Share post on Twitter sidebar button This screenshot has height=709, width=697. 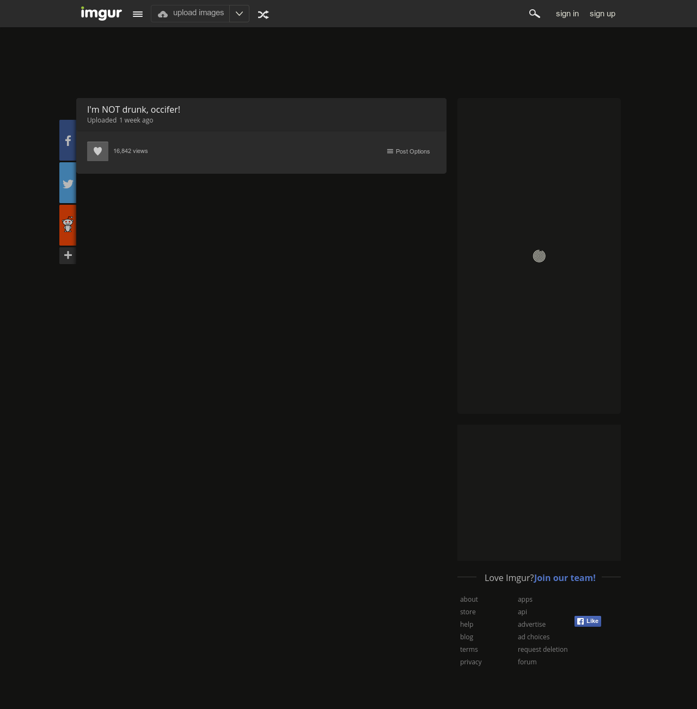[x=68, y=183]
